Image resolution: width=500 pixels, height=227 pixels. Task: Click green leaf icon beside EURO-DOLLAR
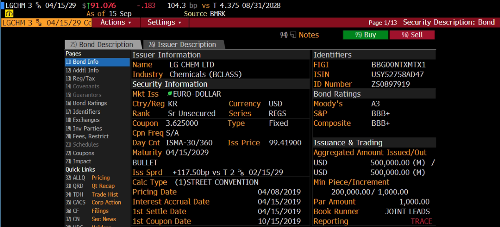click(x=169, y=94)
